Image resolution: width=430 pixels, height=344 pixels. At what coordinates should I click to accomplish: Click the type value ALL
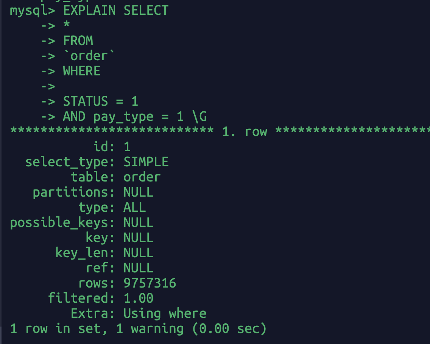click(135, 207)
